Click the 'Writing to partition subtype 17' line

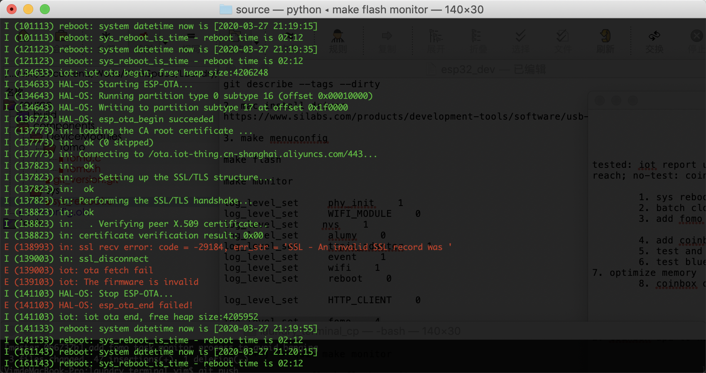(176, 108)
